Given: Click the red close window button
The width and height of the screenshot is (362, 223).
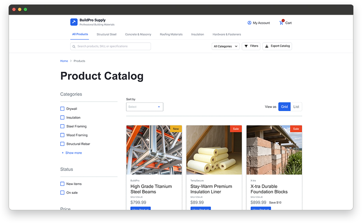Looking at the screenshot, I should click(14, 9).
